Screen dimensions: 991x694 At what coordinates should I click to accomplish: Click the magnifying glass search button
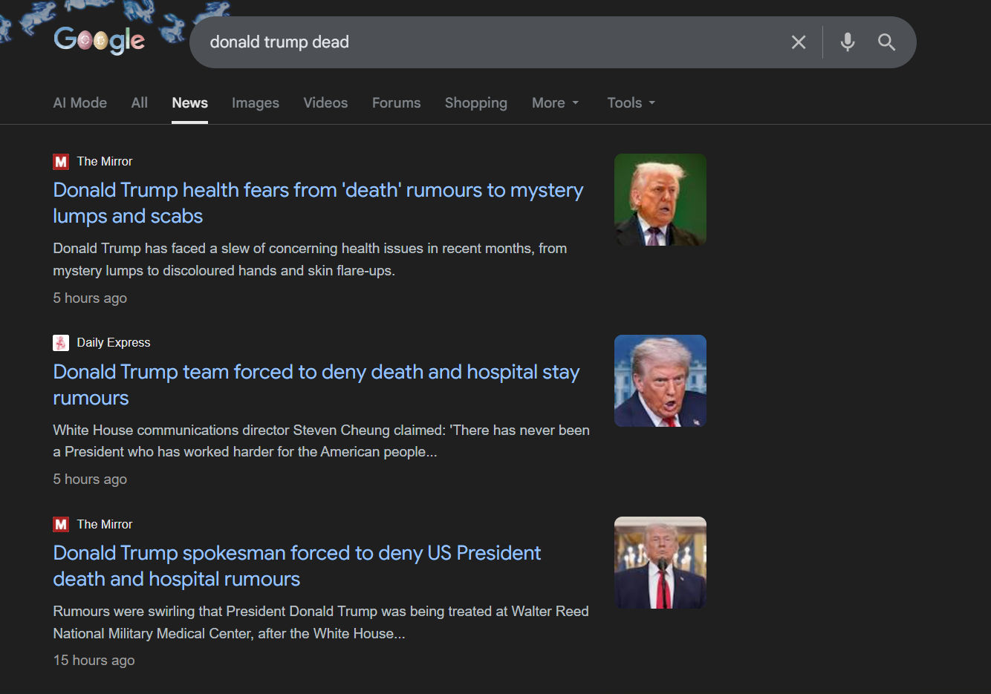[886, 42]
